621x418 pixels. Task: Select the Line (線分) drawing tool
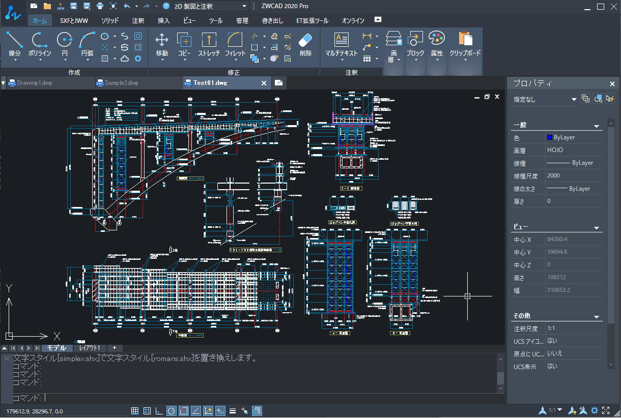[x=15, y=44]
